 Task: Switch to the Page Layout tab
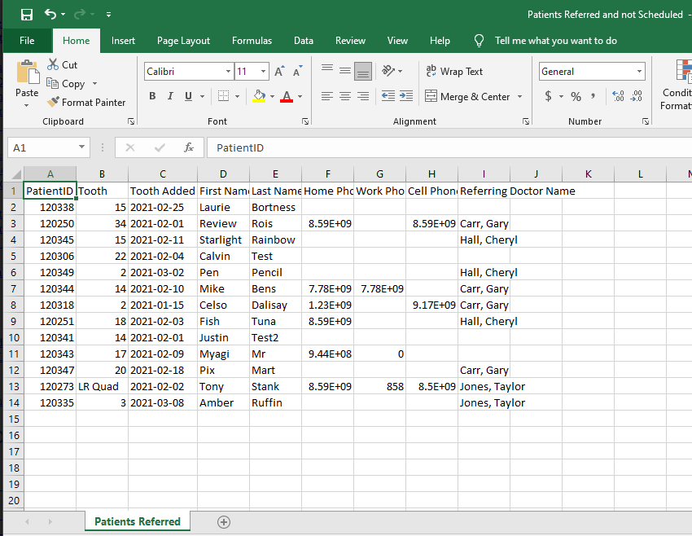coord(183,41)
